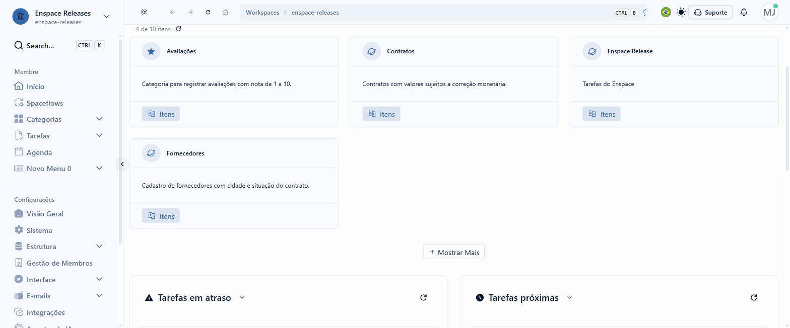Click the Enspace Release planet icon
Viewport: 790px width, 328px height.
pos(592,51)
